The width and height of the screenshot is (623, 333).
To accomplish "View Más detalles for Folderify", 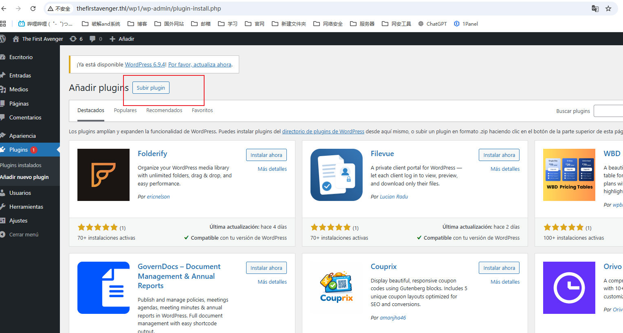I will 272,169.
